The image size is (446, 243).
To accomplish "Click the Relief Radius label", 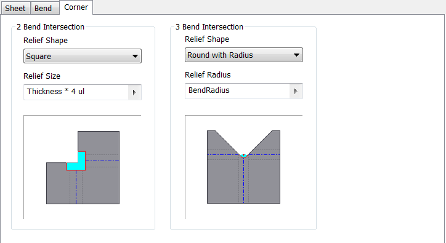I will 208,75.
